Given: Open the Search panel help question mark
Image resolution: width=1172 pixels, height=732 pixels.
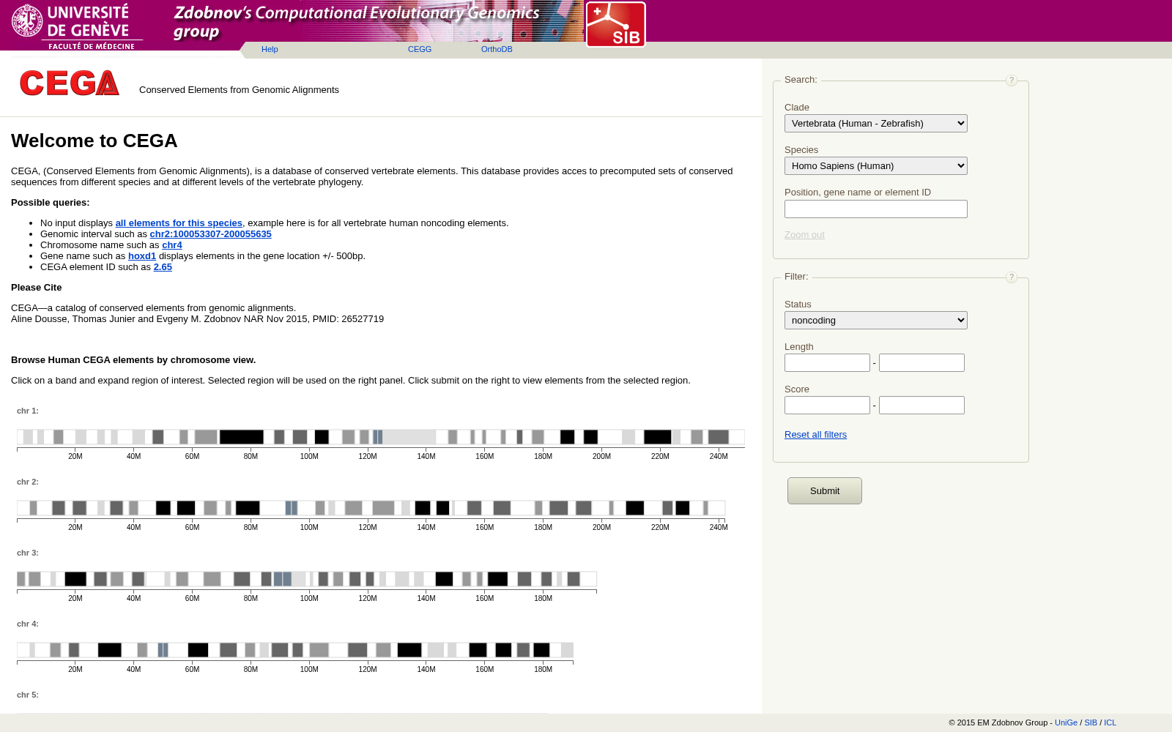Looking at the screenshot, I should pyautogui.click(x=1011, y=81).
